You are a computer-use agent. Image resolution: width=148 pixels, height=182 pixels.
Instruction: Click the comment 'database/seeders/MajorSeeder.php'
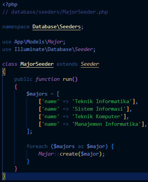(60, 12)
